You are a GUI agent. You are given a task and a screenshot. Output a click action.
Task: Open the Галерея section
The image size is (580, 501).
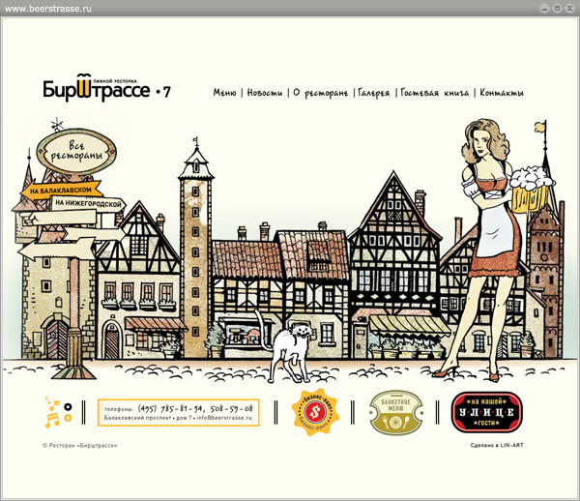click(373, 93)
